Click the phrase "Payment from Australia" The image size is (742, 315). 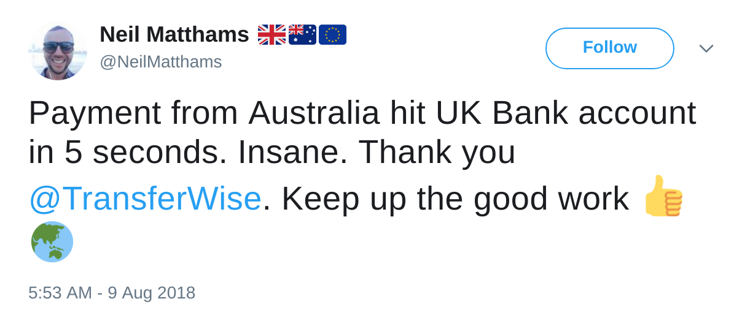click(x=204, y=113)
